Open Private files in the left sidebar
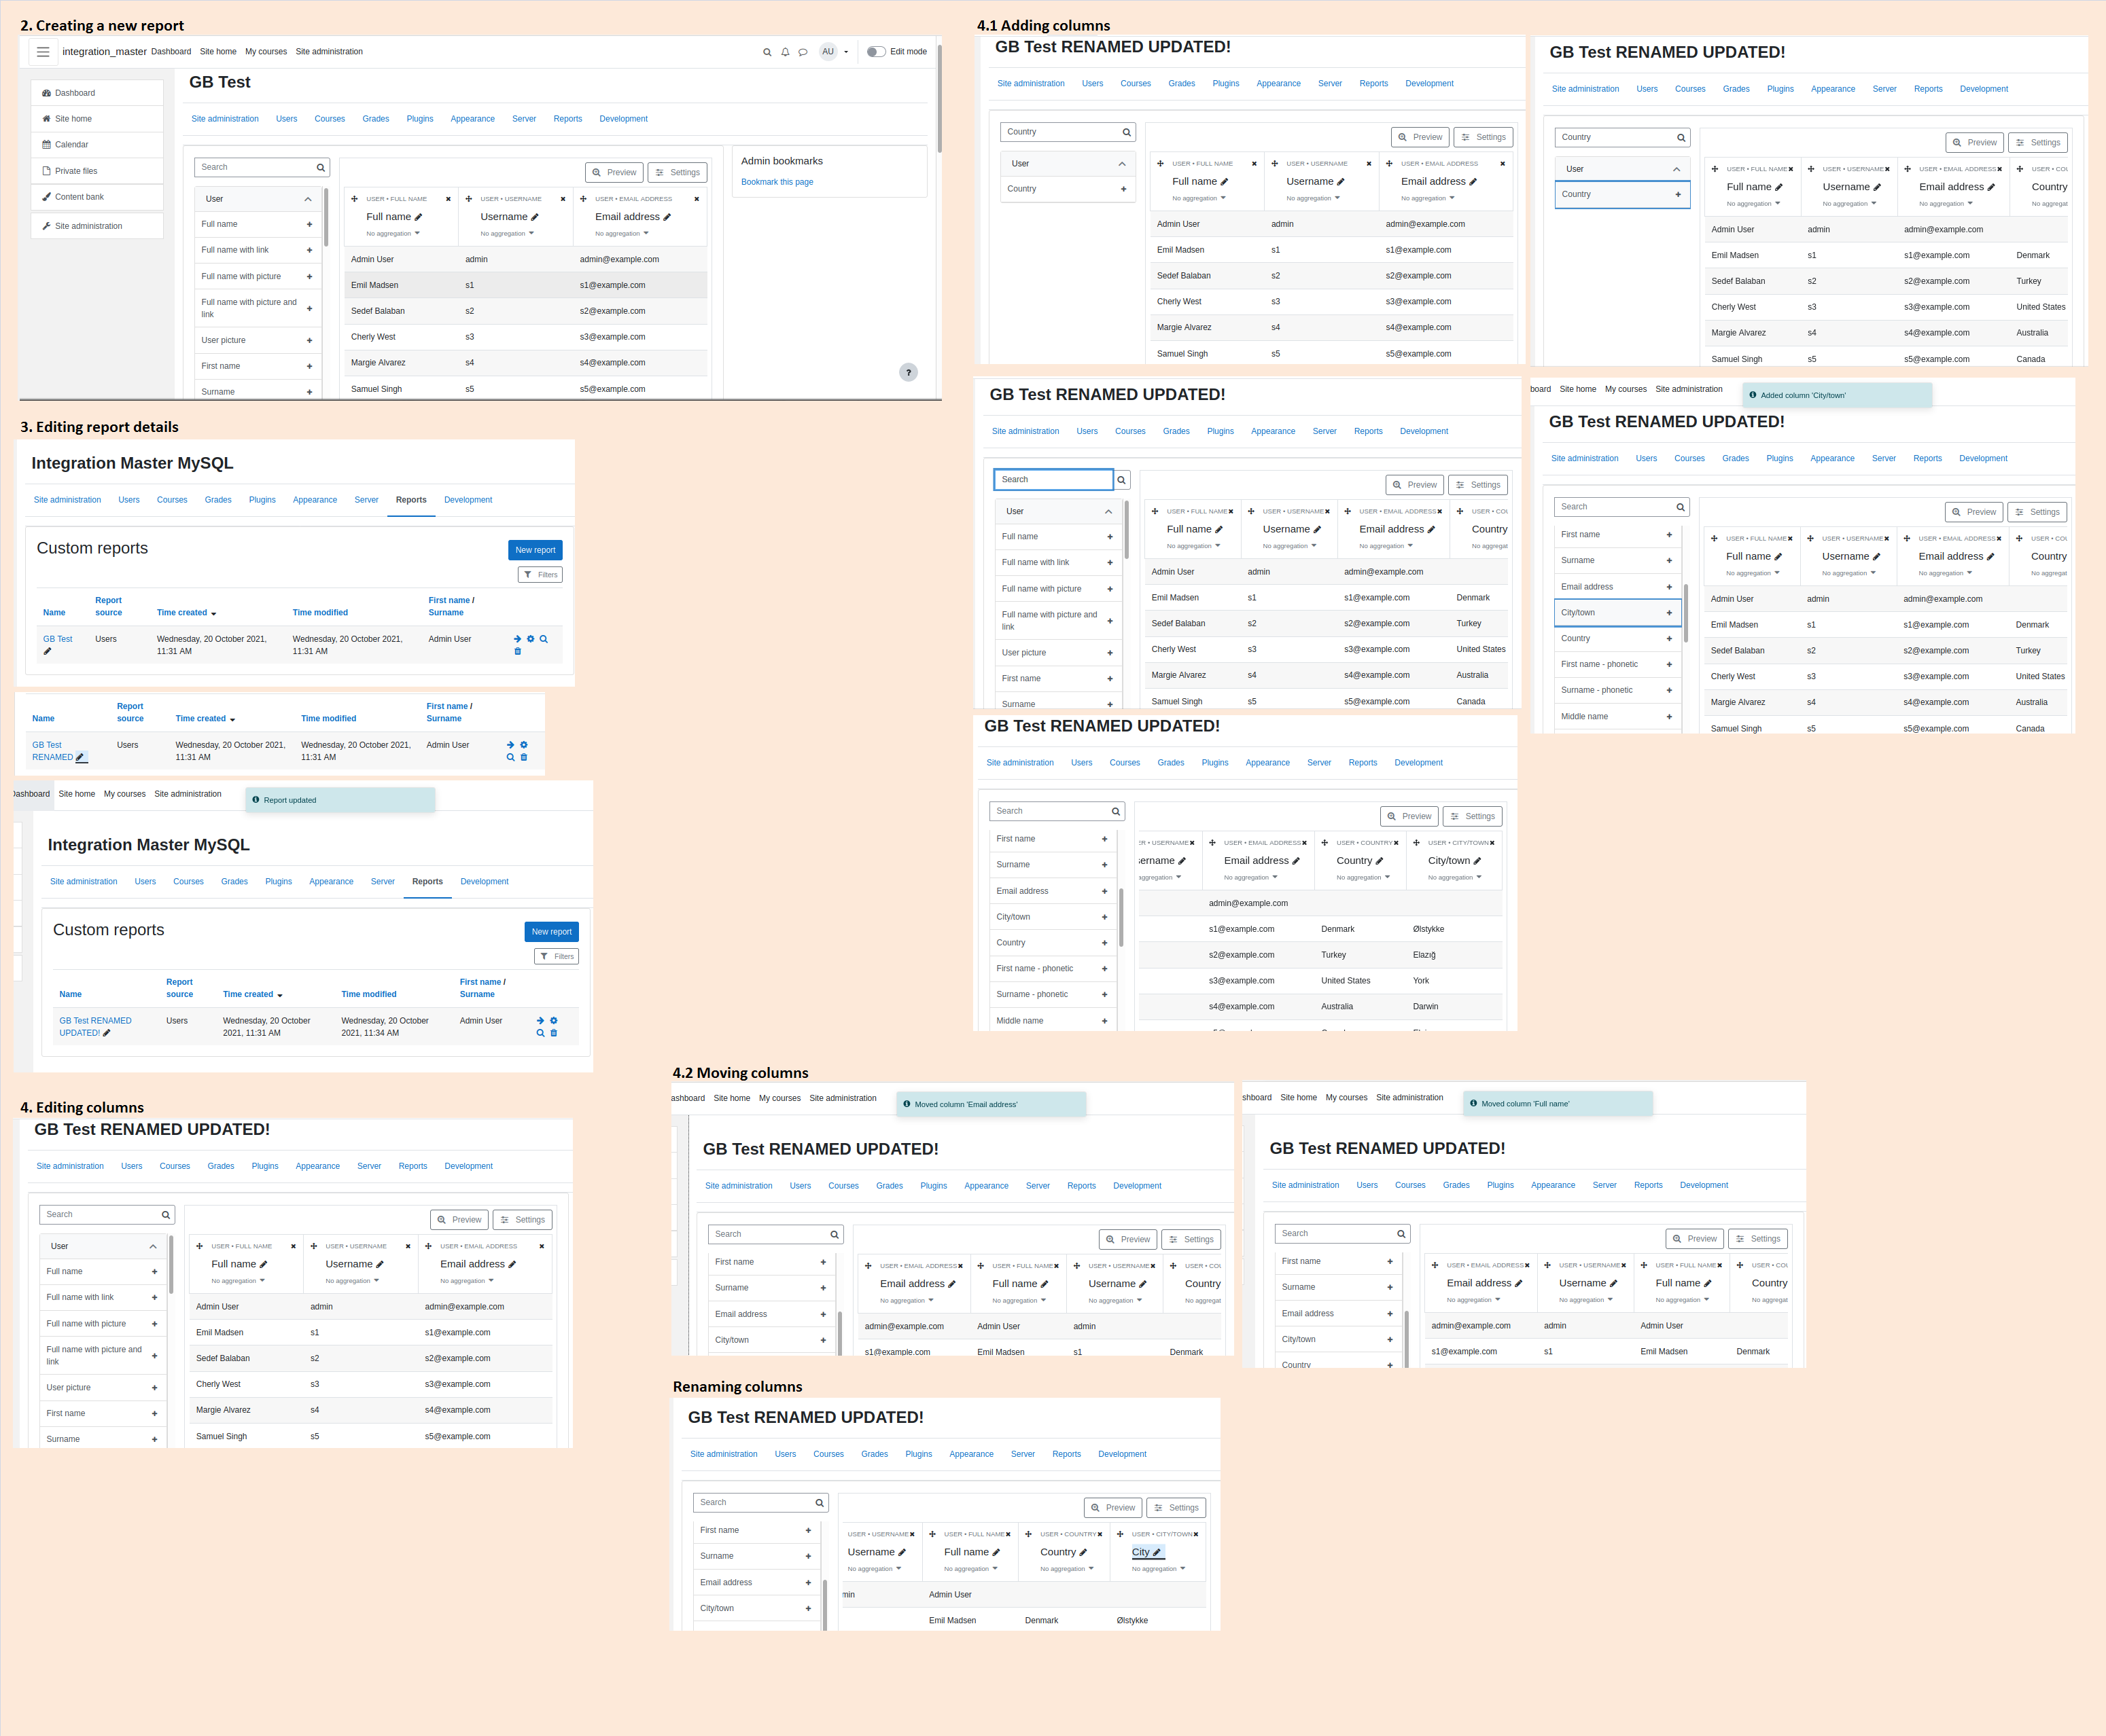The image size is (2106, 1736). point(97,171)
